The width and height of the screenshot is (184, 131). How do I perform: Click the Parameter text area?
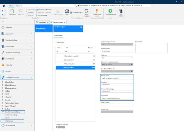click(x=151, y=48)
